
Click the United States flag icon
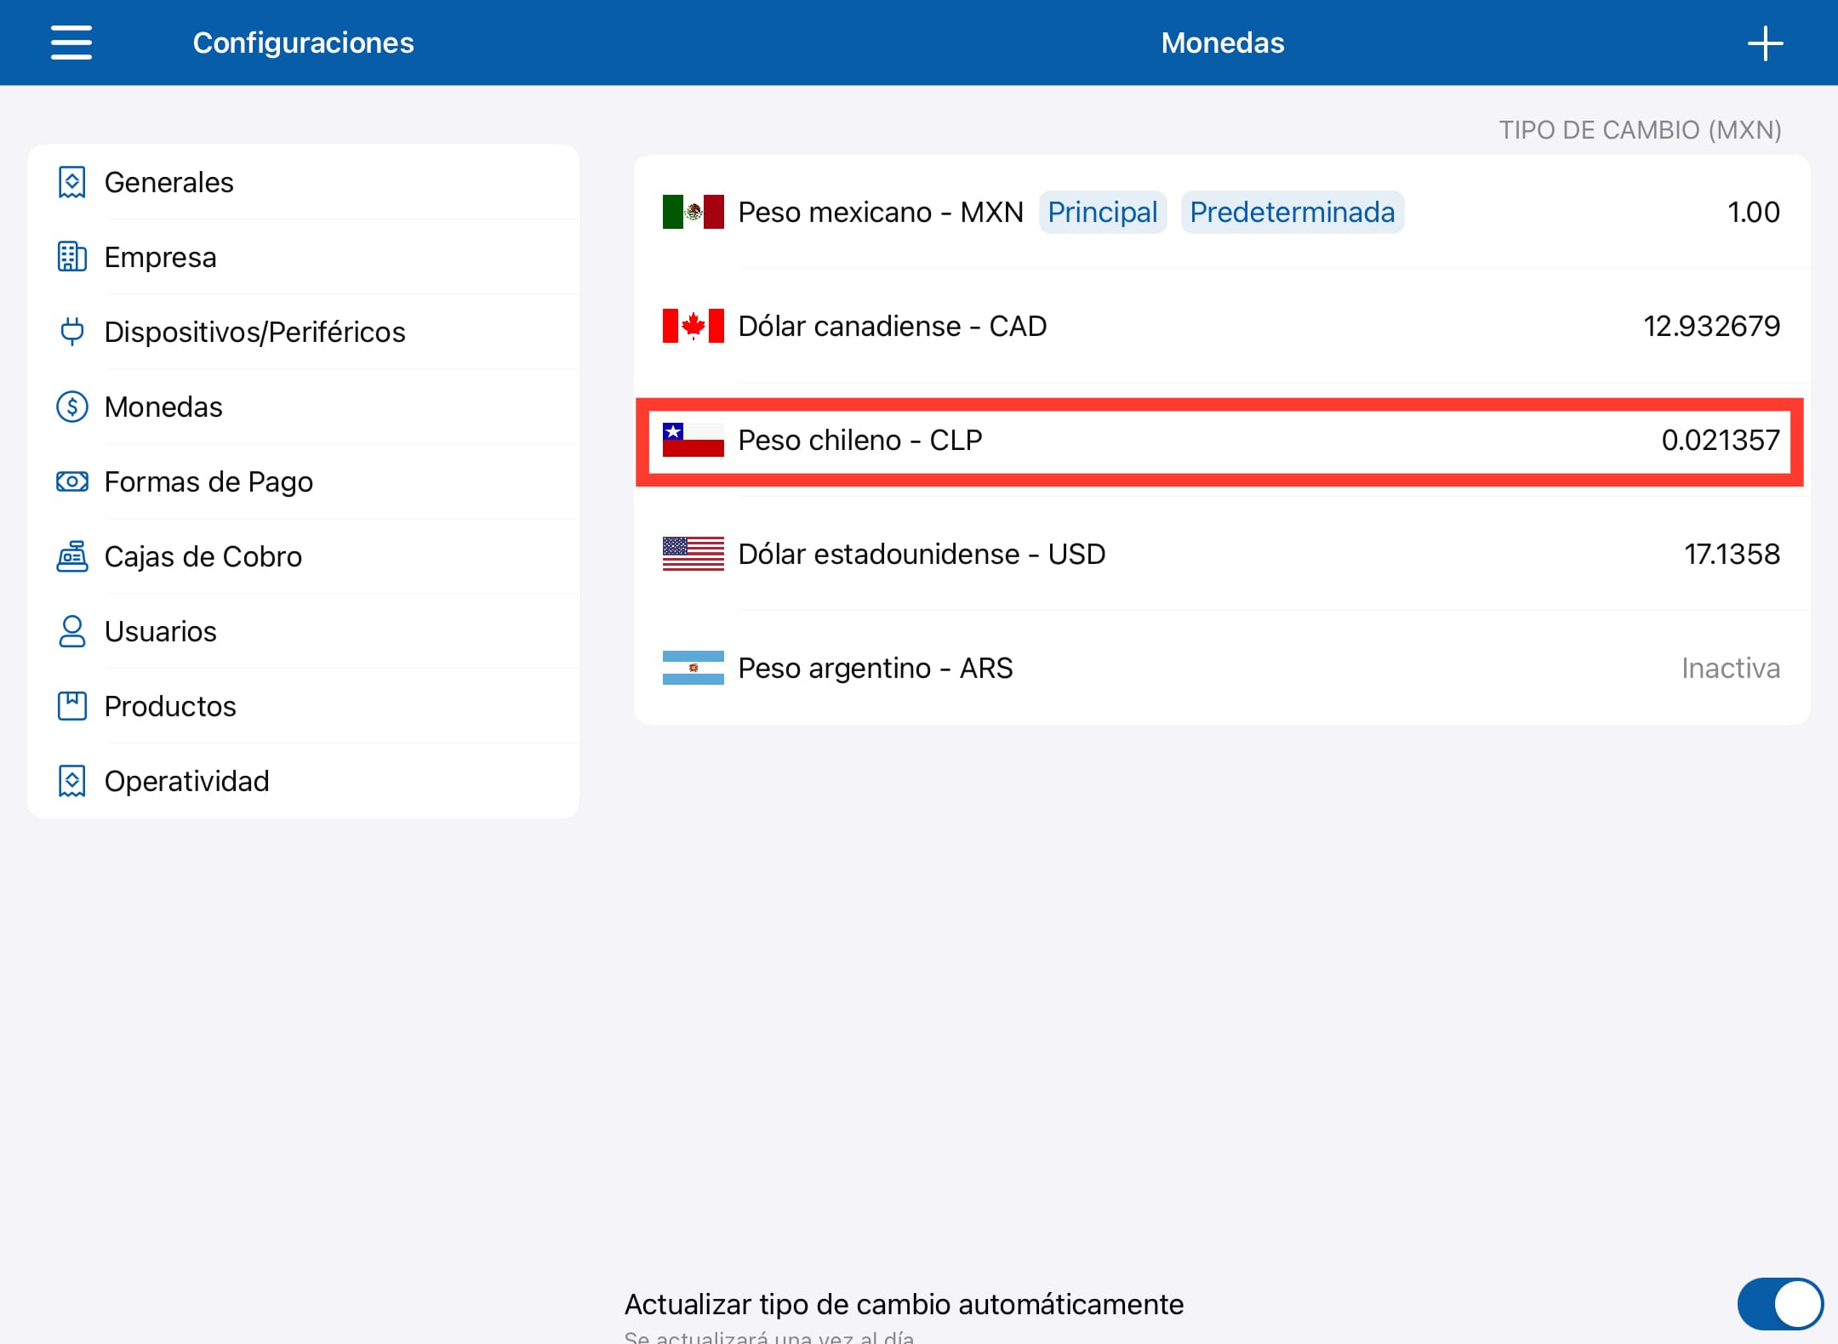[x=694, y=554]
